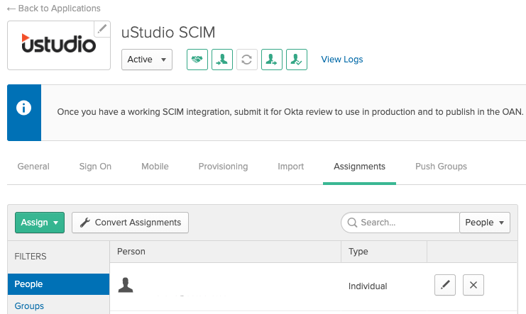Image resolution: width=526 pixels, height=314 pixels.
Task: Click the grey sync arrows icon
Action: tap(247, 60)
